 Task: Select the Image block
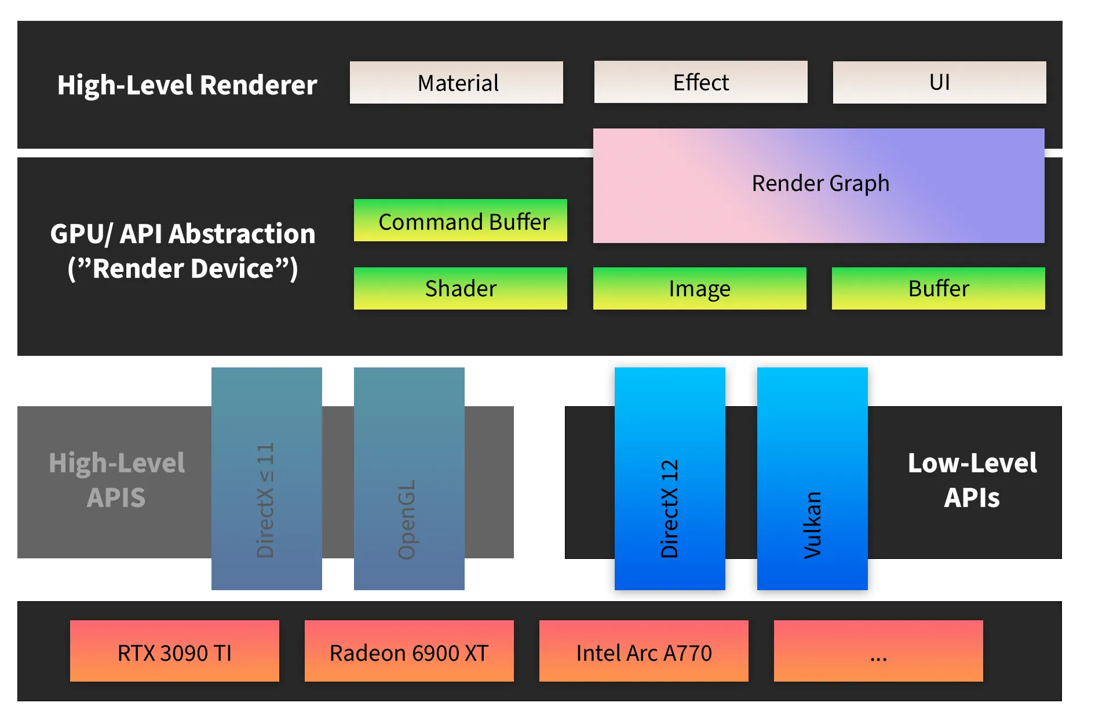click(699, 288)
